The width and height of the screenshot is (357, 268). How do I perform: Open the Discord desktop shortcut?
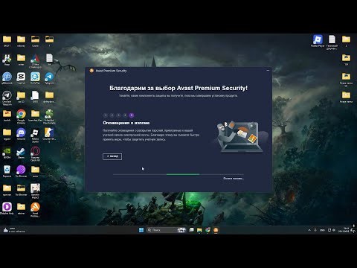(21, 134)
